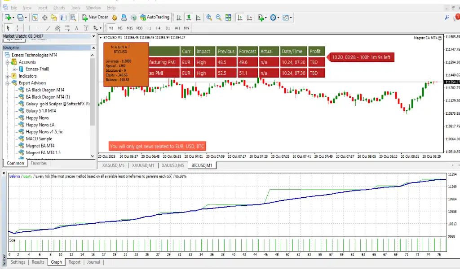Switch chart to candlesticks display

click(x=188, y=17)
